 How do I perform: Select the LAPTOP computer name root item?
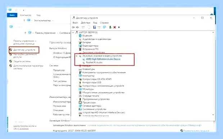pyautogui.click(x=88, y=32)
